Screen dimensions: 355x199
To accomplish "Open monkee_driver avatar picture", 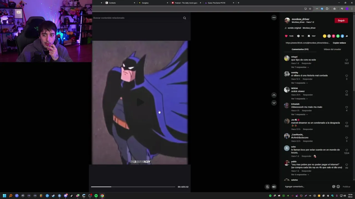I will pyautogui.click(x=287, y=20).
